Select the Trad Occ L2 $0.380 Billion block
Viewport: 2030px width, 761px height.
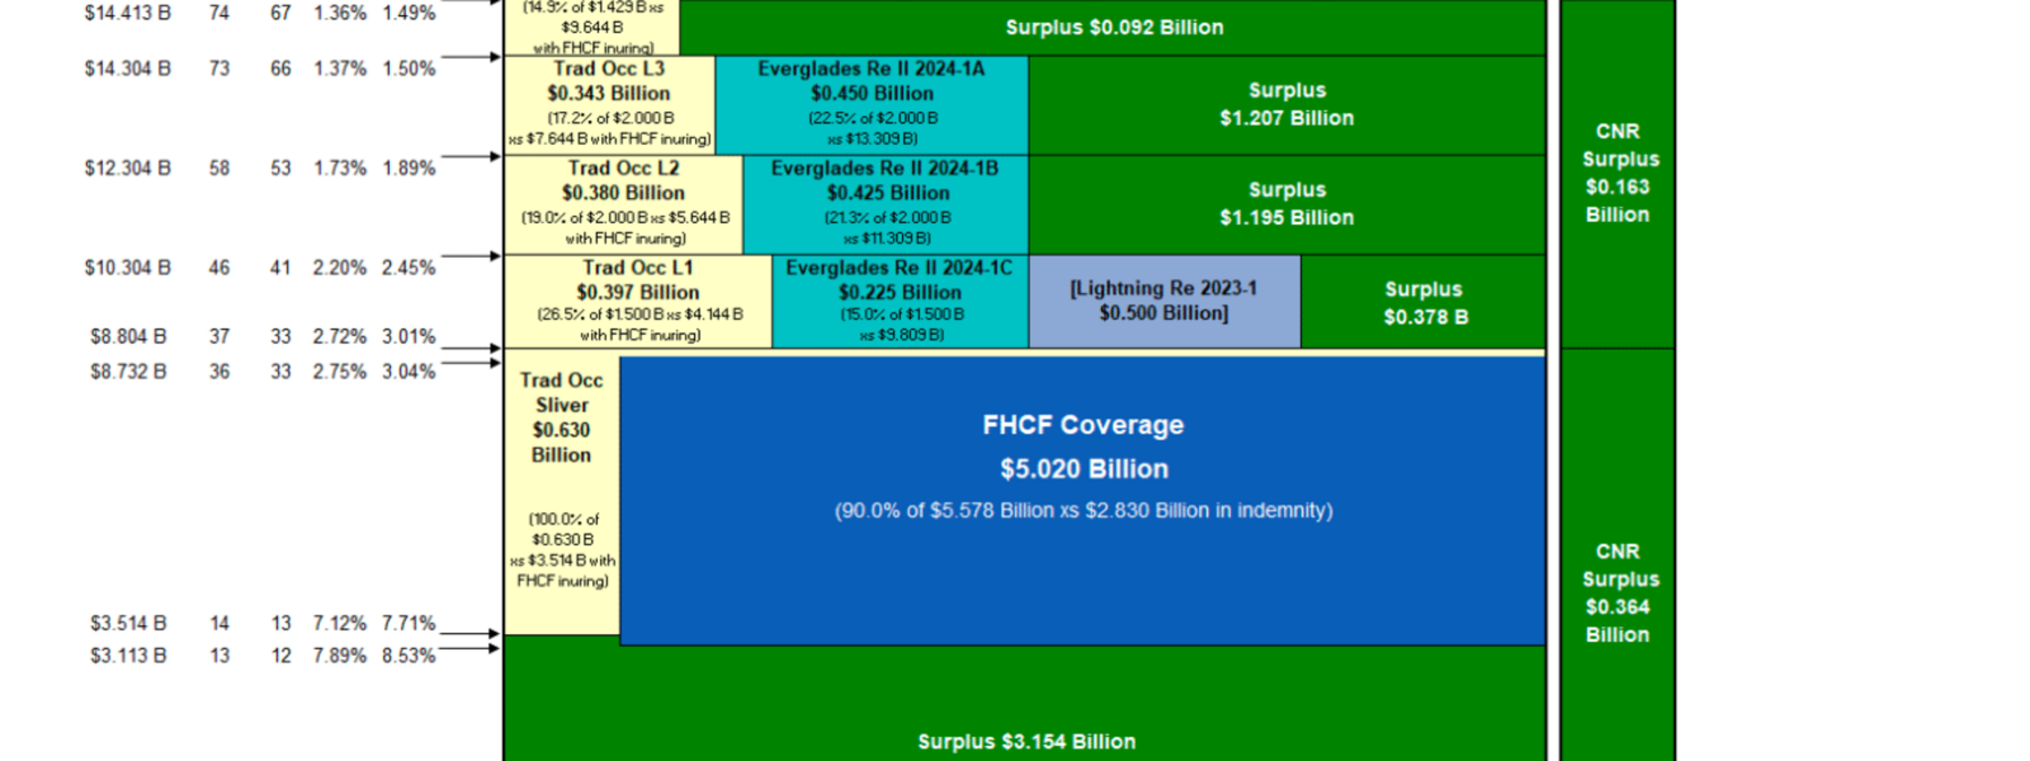tap(623, 203)
